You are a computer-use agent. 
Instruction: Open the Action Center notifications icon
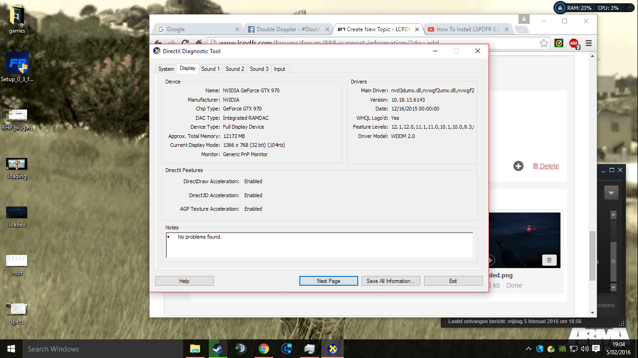(596, 349)
